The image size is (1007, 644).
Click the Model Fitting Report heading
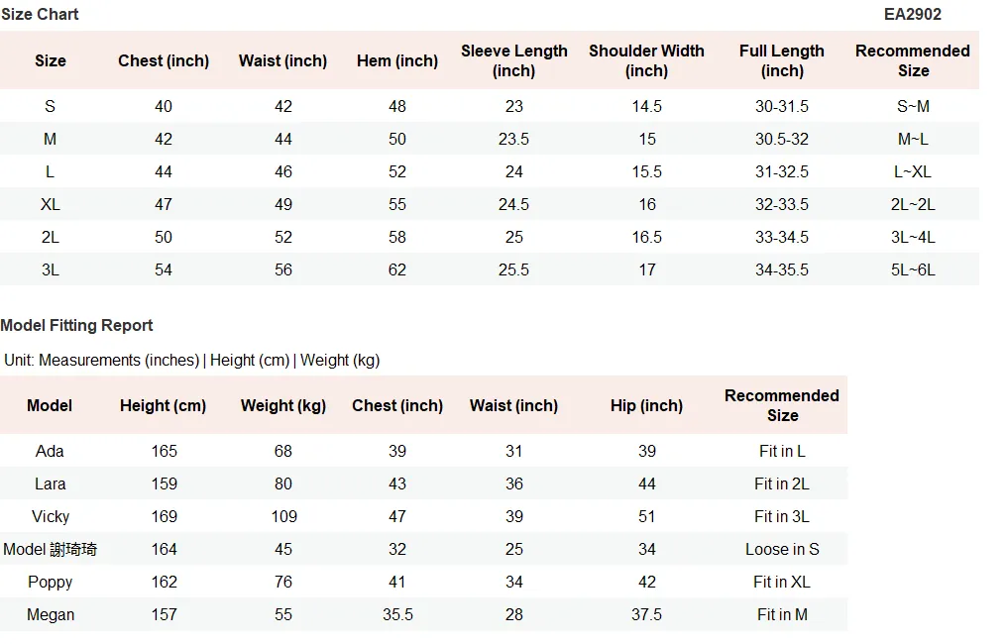pos(76,326)
